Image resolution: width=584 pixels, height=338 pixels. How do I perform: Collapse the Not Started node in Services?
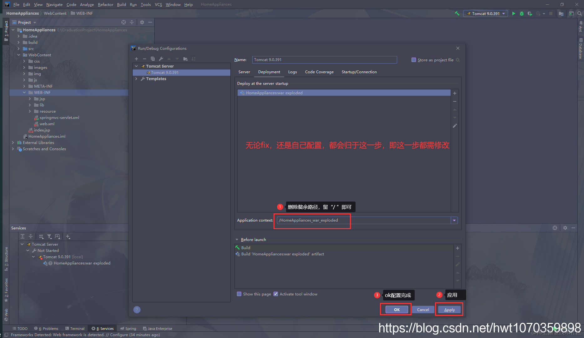coord(28,250)
